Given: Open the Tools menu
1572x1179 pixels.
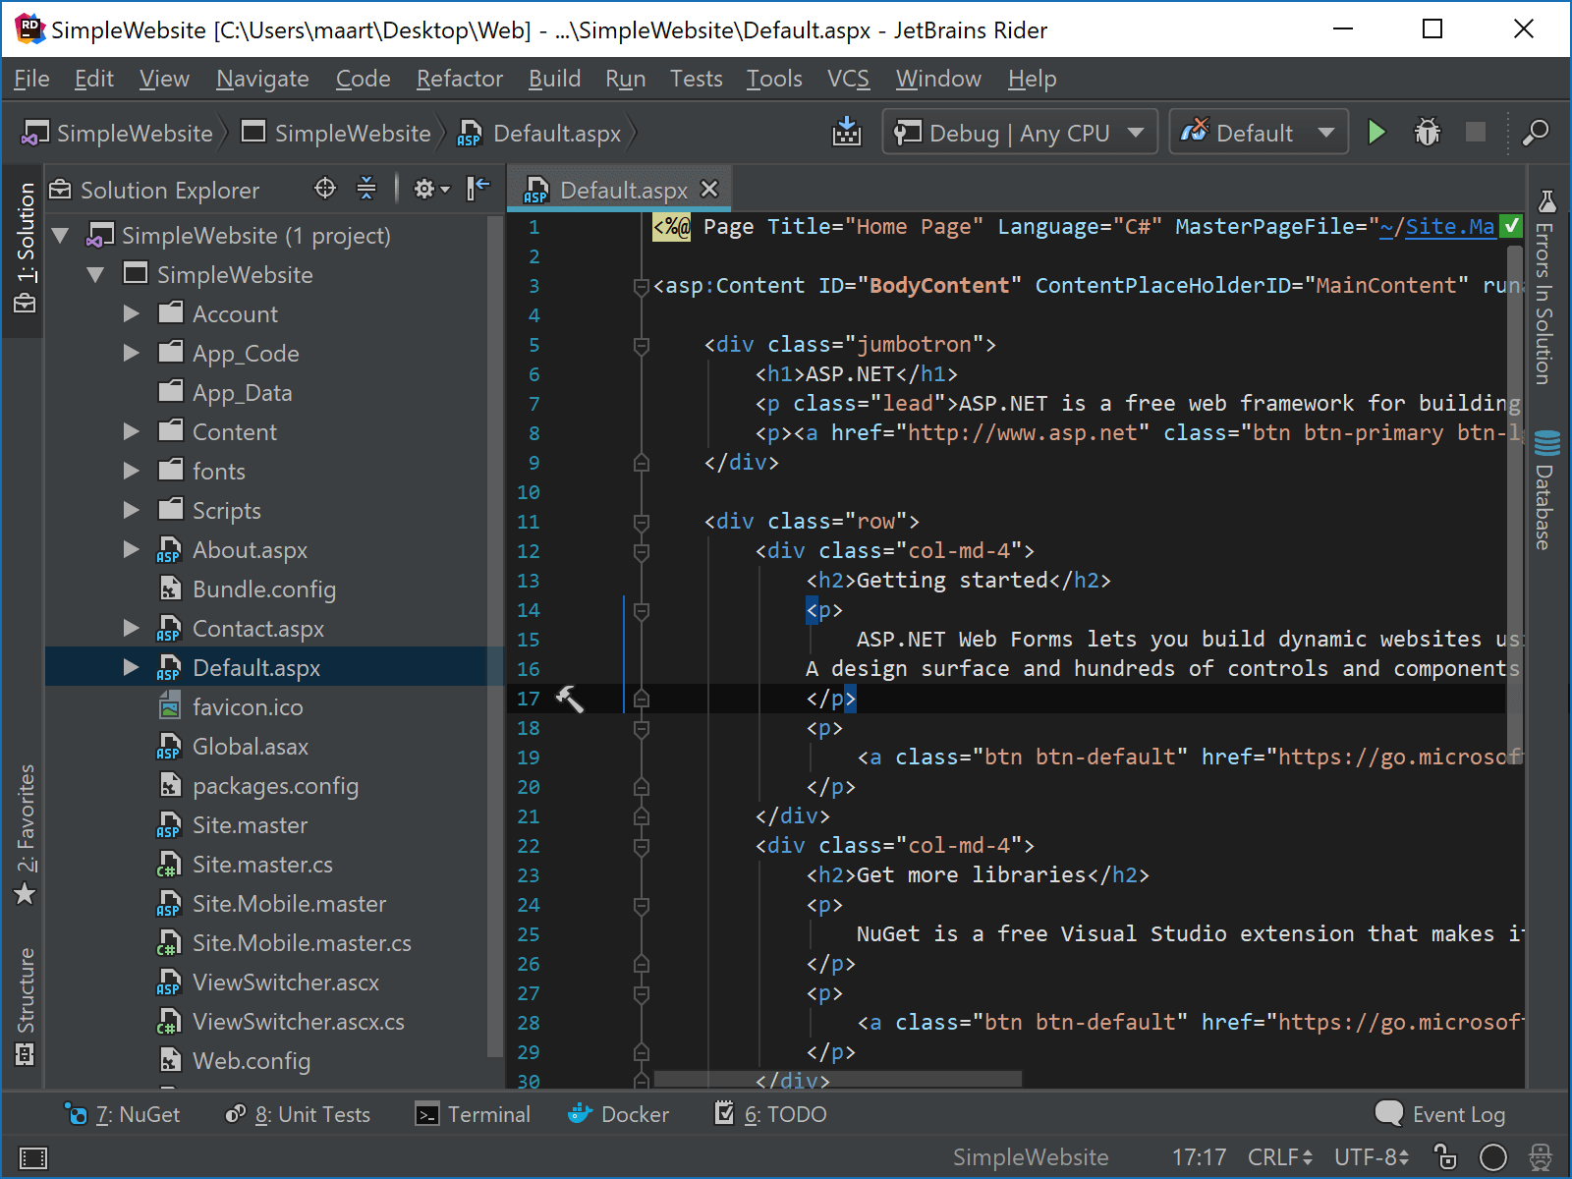Looking at the screenshot, I should point(774,79).
